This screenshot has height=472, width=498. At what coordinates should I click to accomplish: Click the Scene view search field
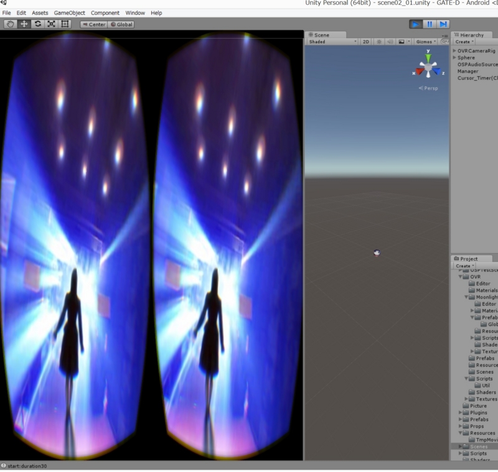444,42
